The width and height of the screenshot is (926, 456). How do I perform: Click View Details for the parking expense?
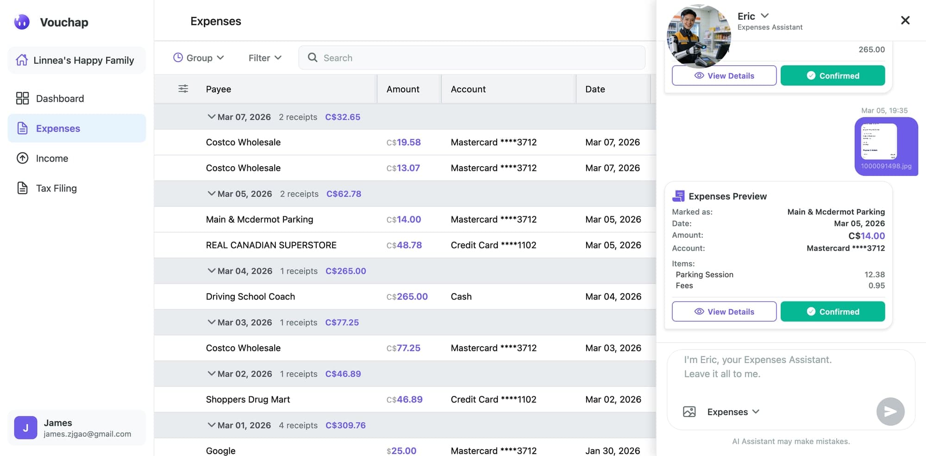click(x=724, y=311)
